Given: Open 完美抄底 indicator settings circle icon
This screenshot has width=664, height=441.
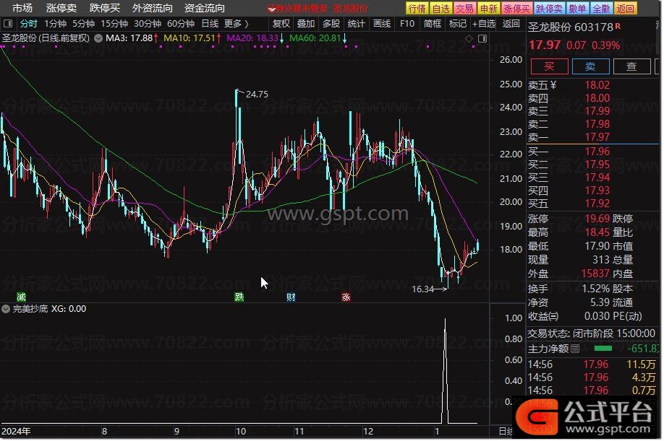Looking at the screenshot, I should click(6, 309).
